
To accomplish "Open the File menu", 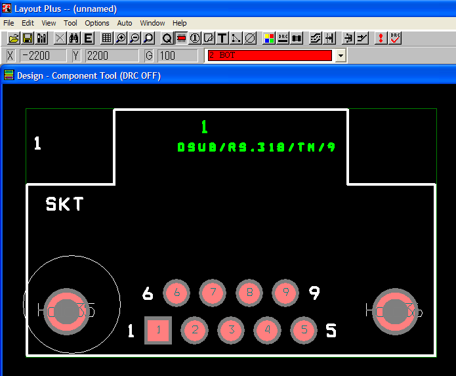I will [9, 23].
